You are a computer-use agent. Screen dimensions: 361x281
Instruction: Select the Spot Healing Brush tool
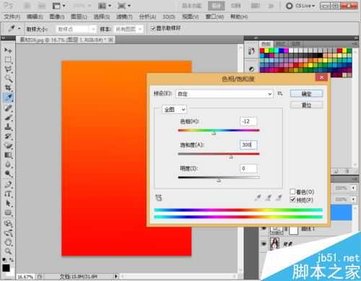pyautogui.click(x=8, y=108)
